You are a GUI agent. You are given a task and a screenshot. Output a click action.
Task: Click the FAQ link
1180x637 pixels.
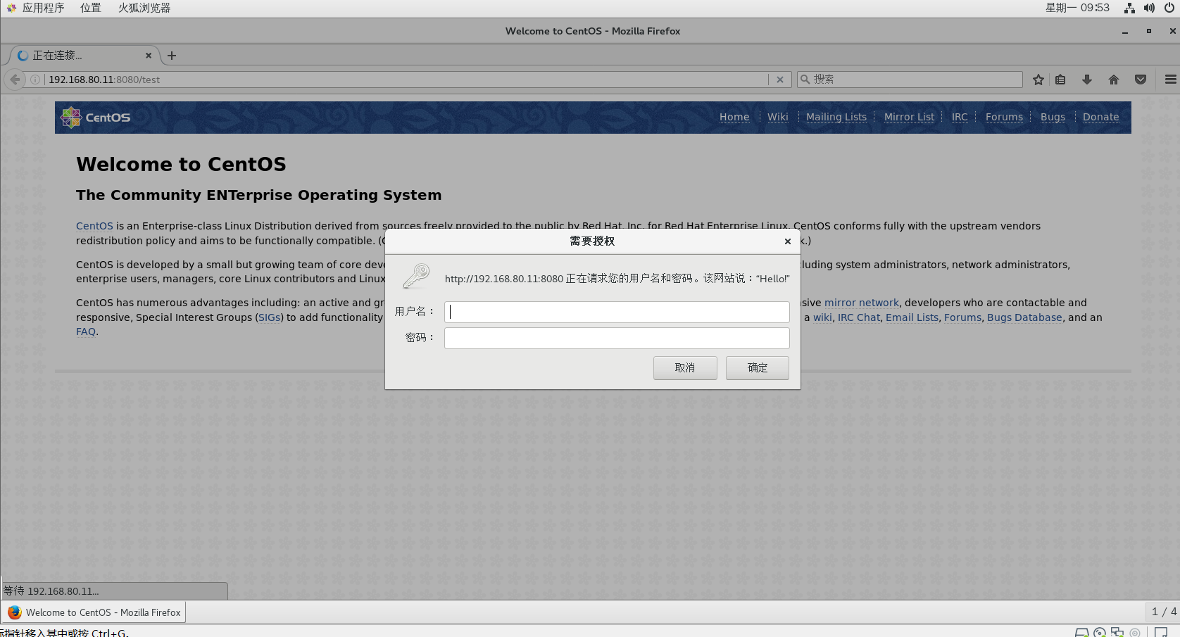click(86, 332)
